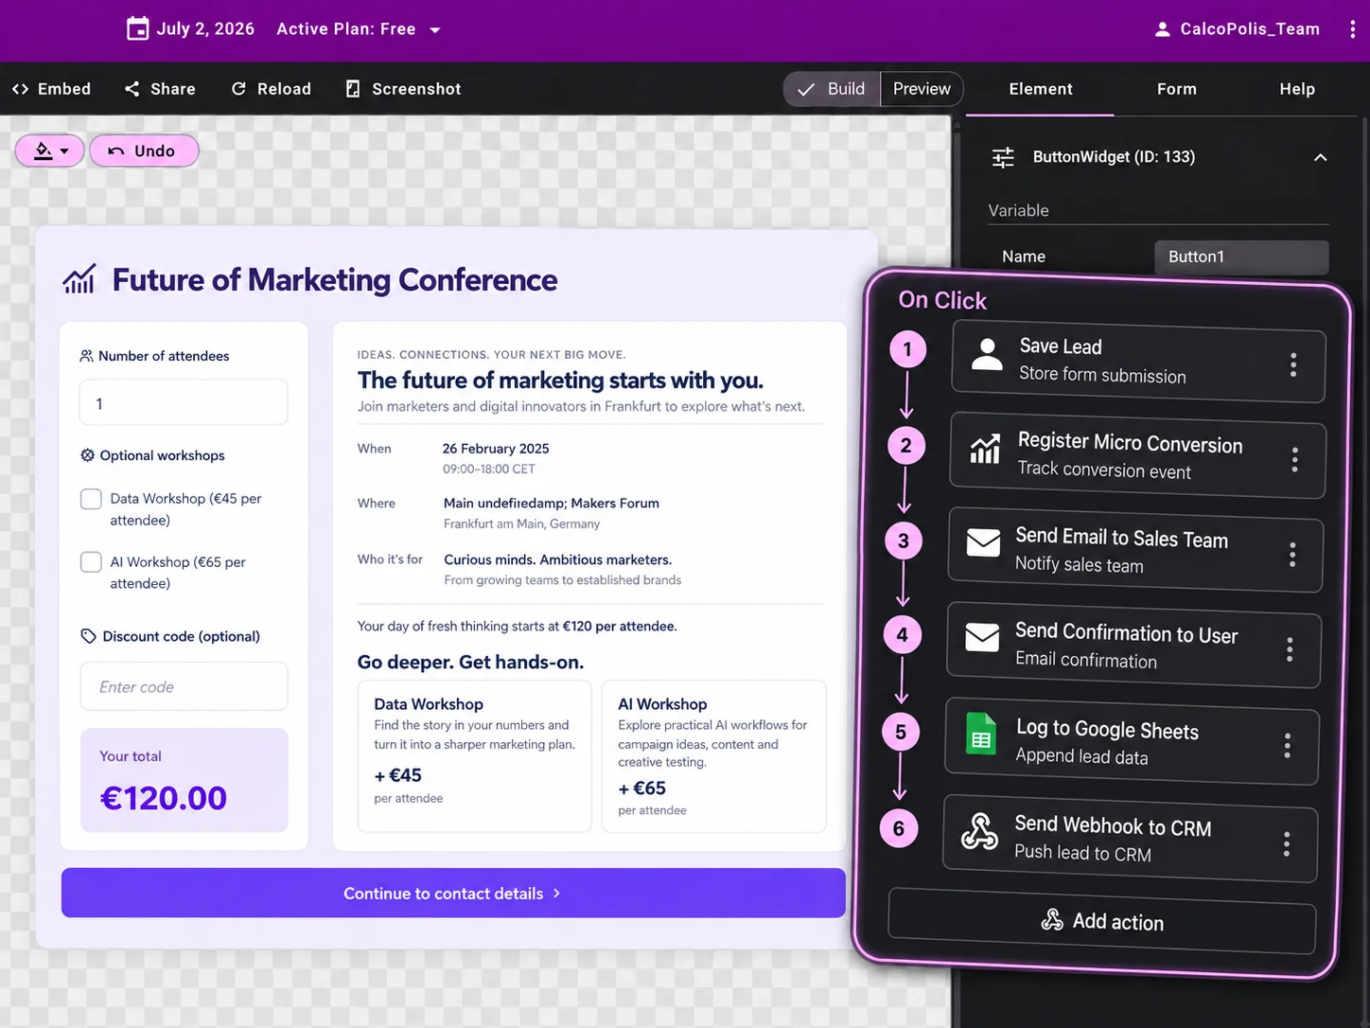Image resolution: width=1370 pixels, height=1028 pixels.
Task: Click the calendar icon beside July 2, 2026
Action: (x=137, y=28)
